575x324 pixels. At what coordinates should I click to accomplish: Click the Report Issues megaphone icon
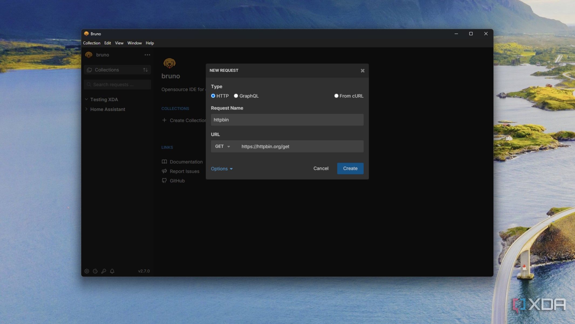[164, 171]
